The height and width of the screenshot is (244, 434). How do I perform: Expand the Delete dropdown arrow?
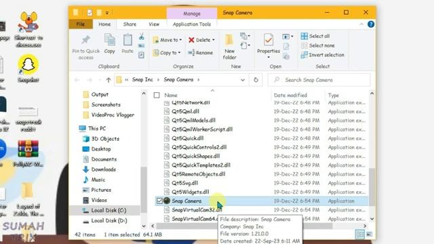pyautogui.click(x=214, y=40)
